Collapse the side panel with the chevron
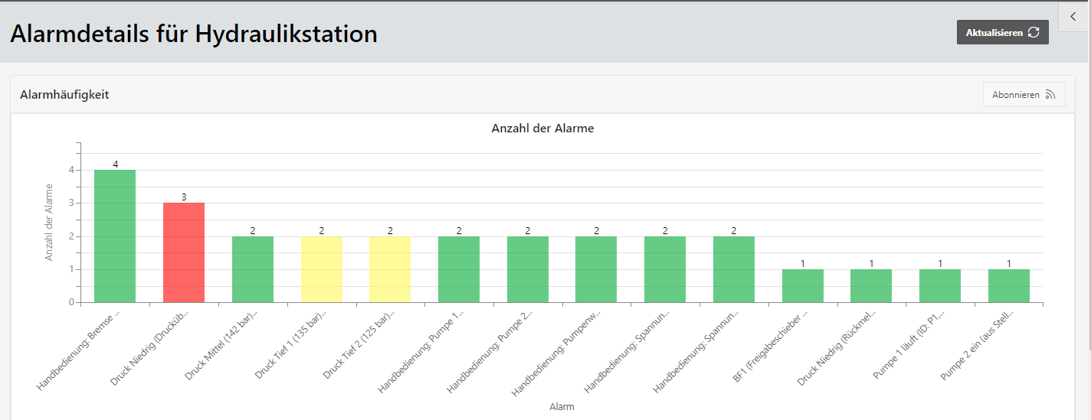Screen dimensions: 1091x420 1073,16
